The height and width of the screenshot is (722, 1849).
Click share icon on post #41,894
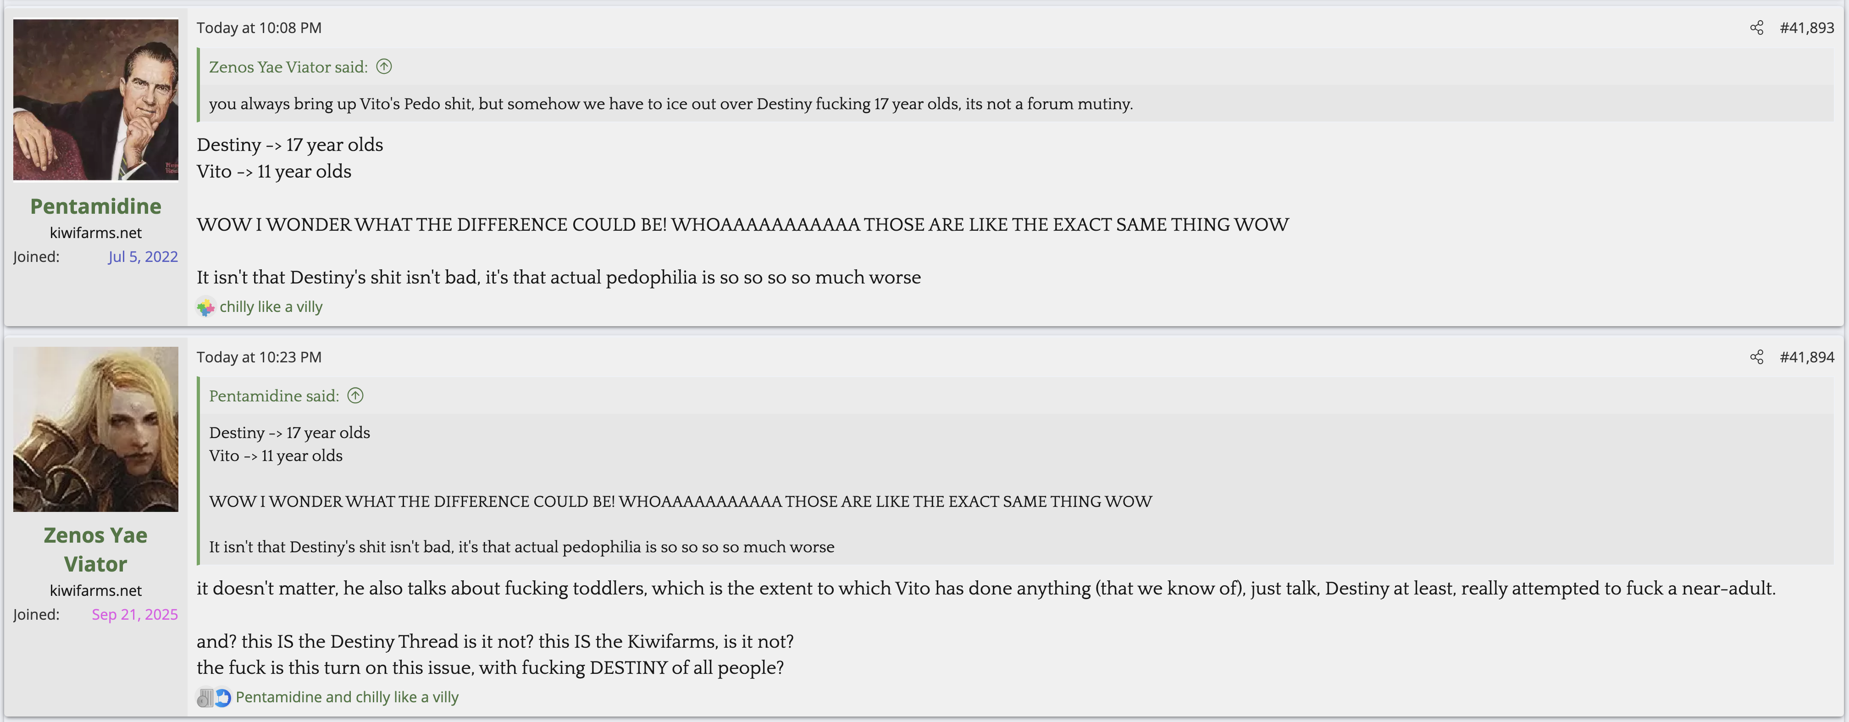pyautogui.click(x=1756, y=357)
